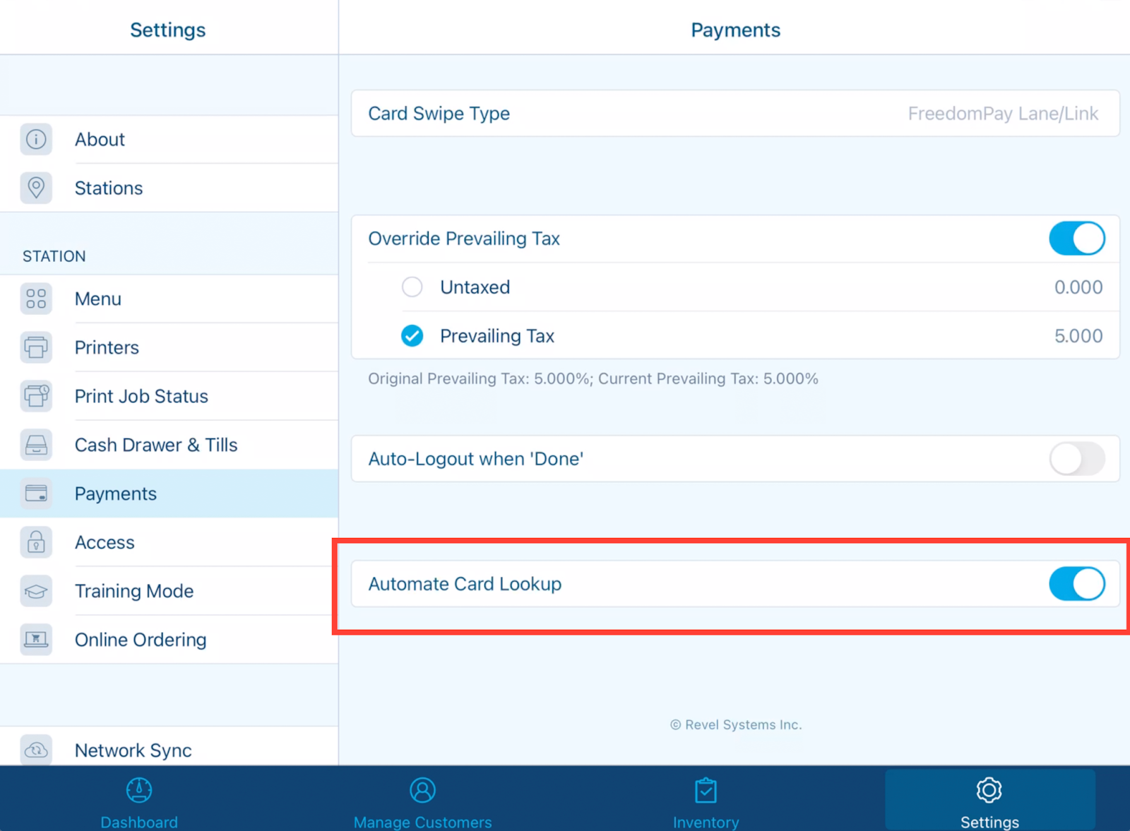The image size is (1130, 831).
Task: Open Cash Drawer & Tills via its drawer icon
Action: pos(36,445)
